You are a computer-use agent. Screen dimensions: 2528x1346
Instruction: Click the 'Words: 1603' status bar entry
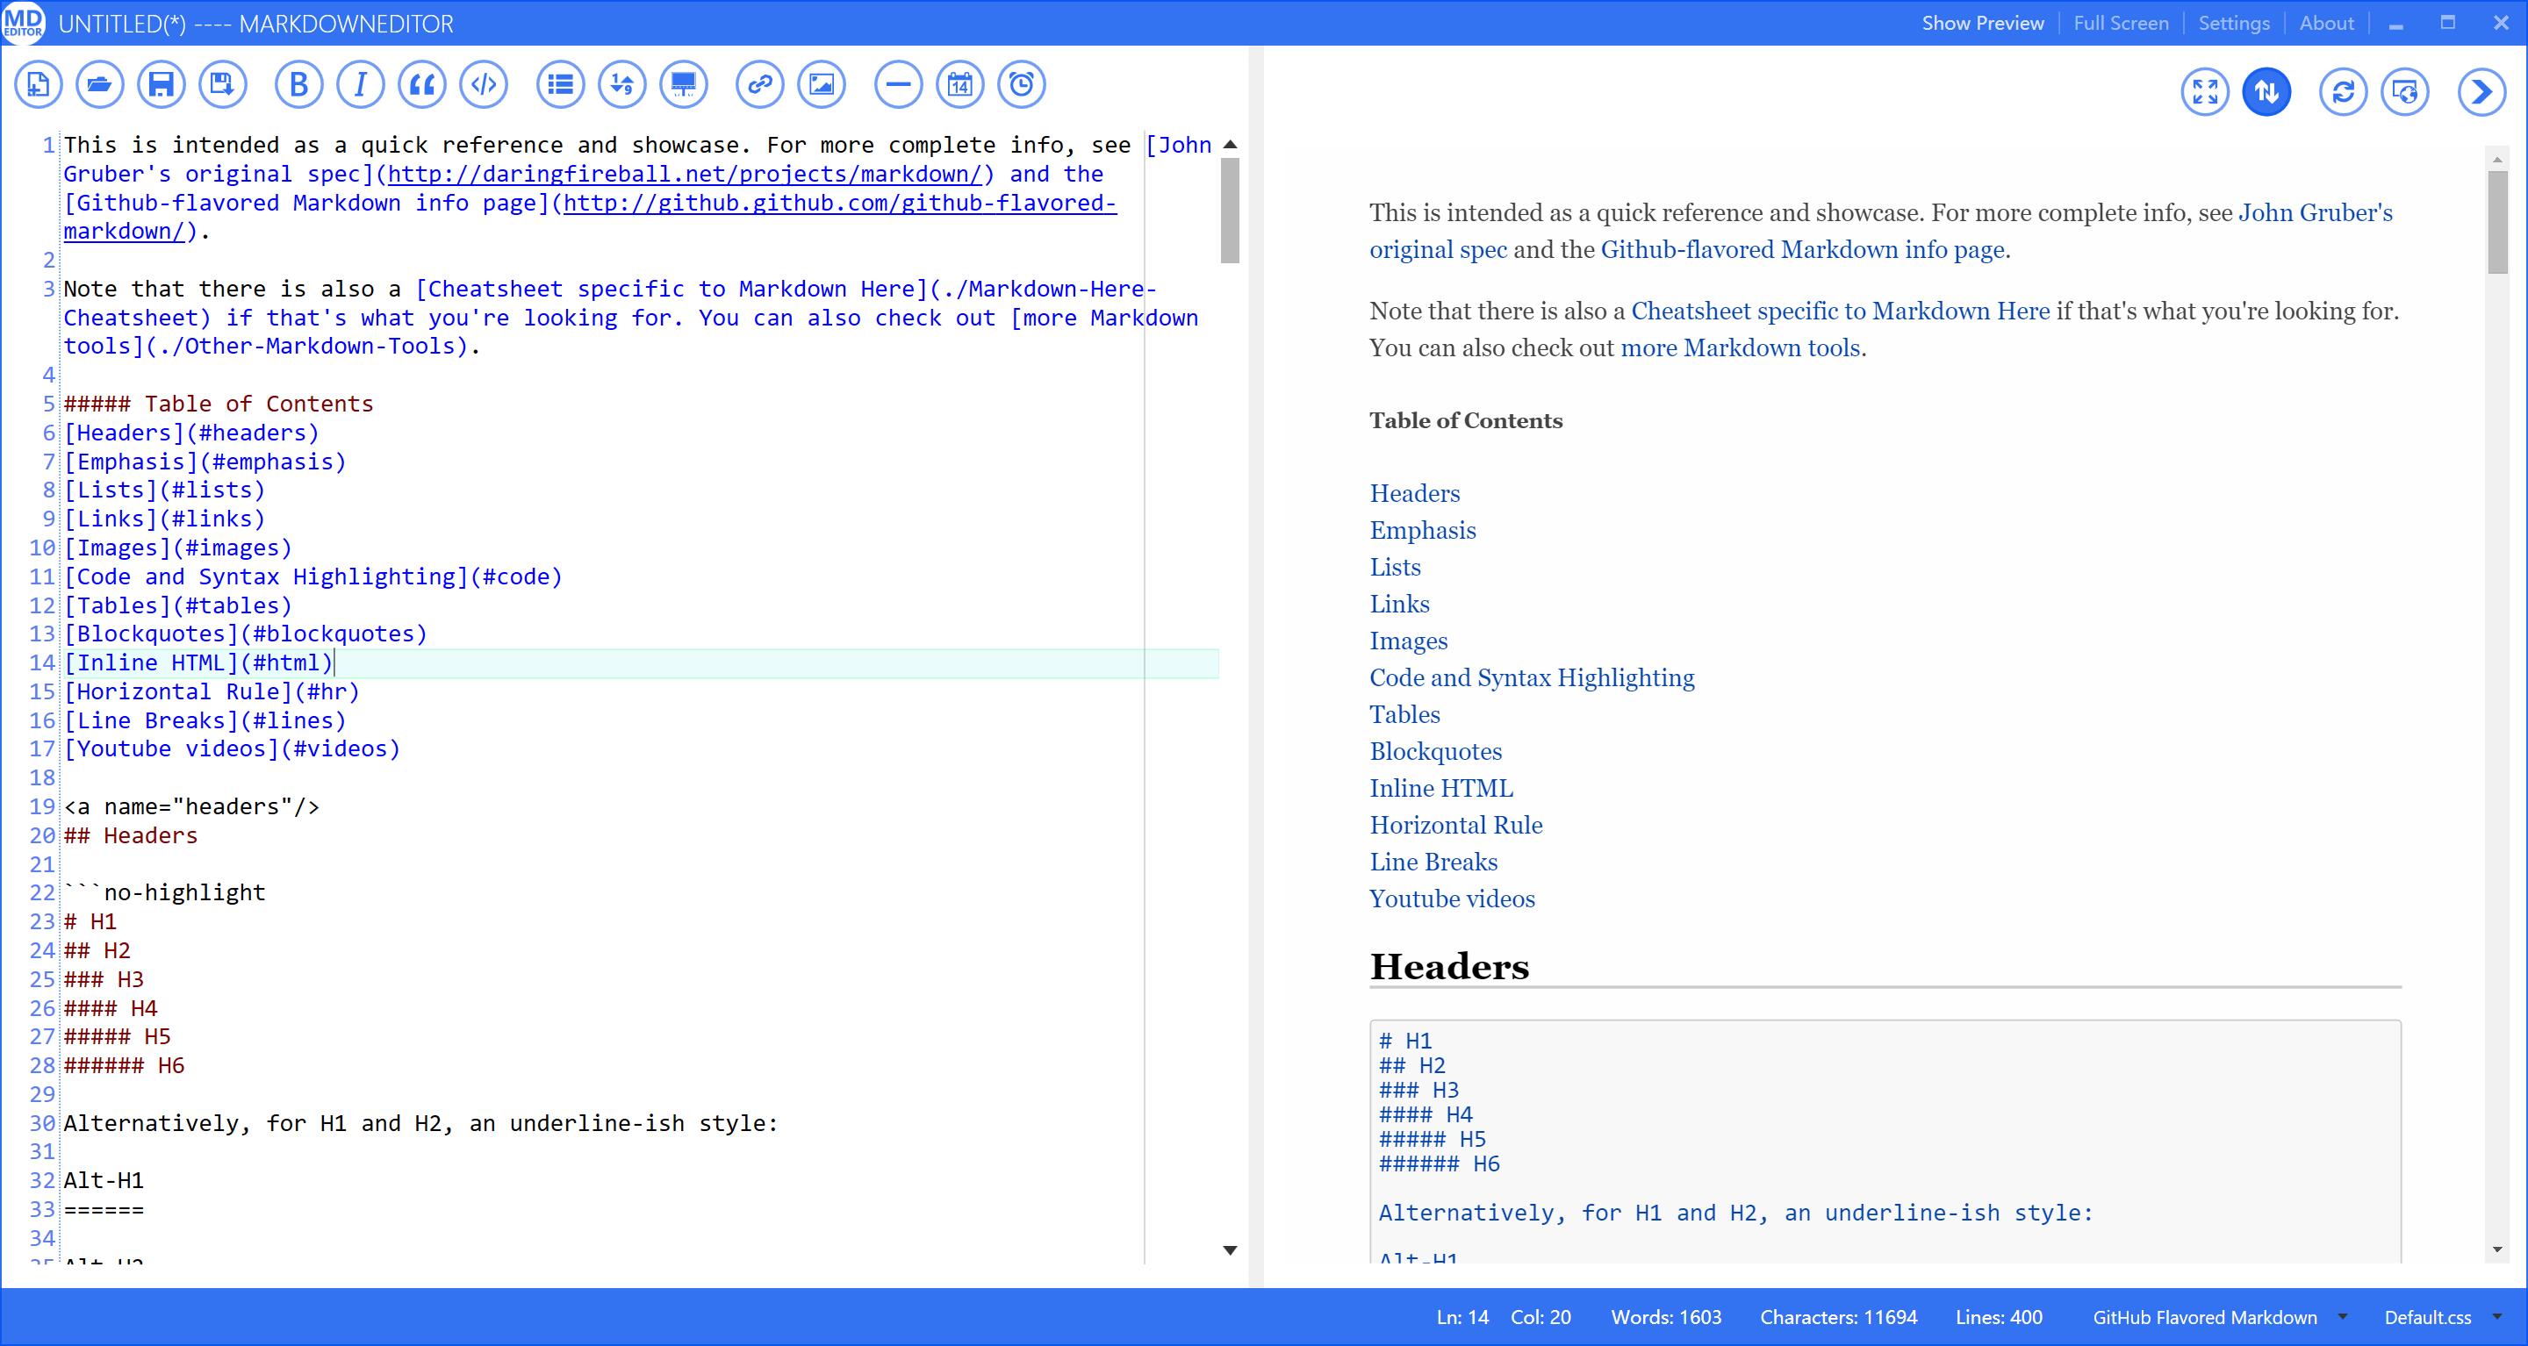1666,1316
